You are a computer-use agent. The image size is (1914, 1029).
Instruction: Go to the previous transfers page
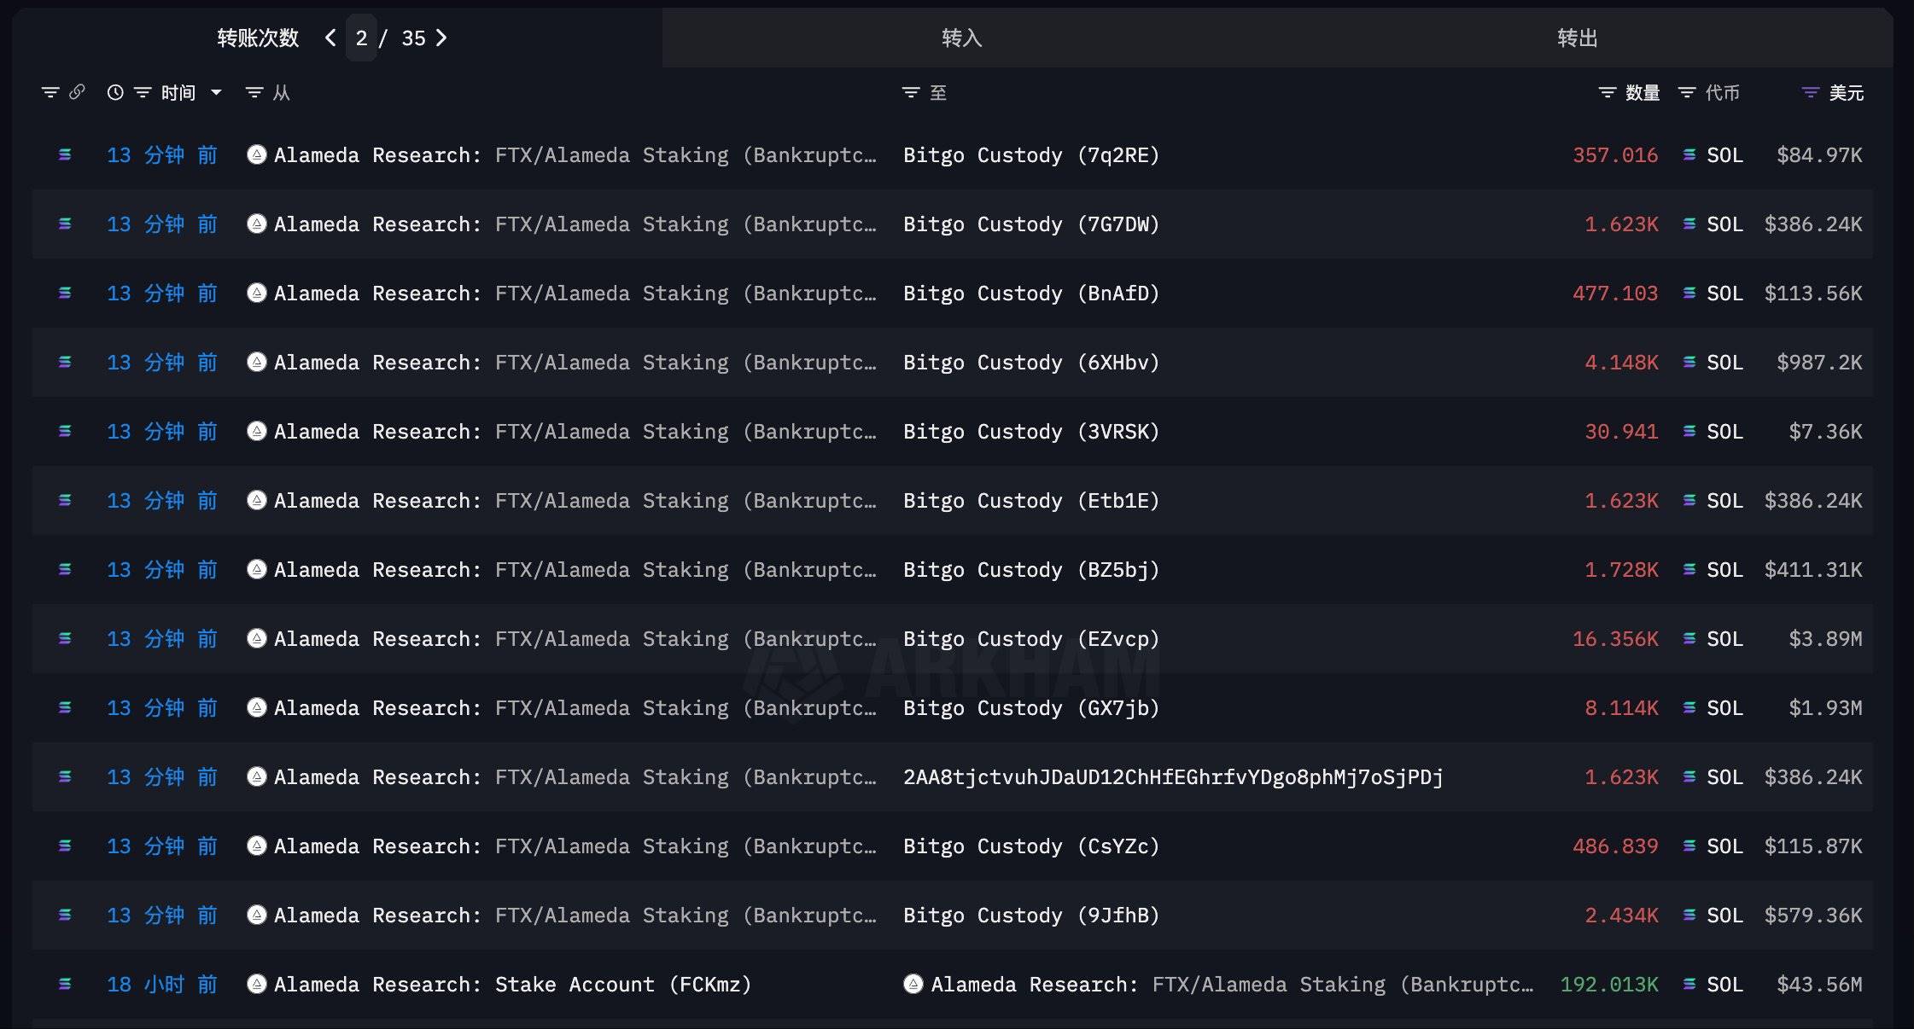(330, 38)
